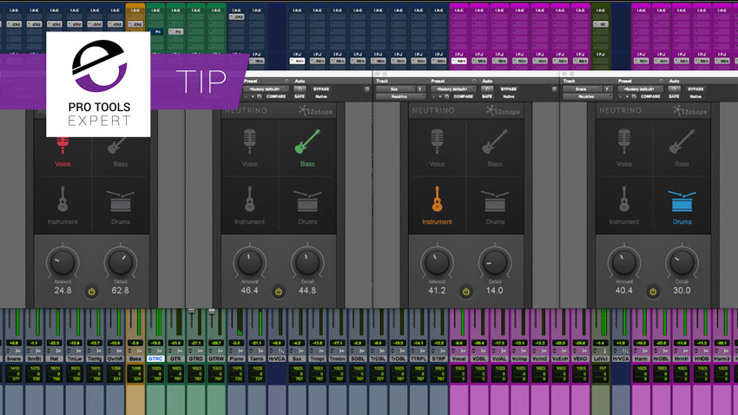This screenshot has height=415, width=738.
Task: Toggle power button in Instrument-mode Neutrino window
Action: (x=466, y=292)
